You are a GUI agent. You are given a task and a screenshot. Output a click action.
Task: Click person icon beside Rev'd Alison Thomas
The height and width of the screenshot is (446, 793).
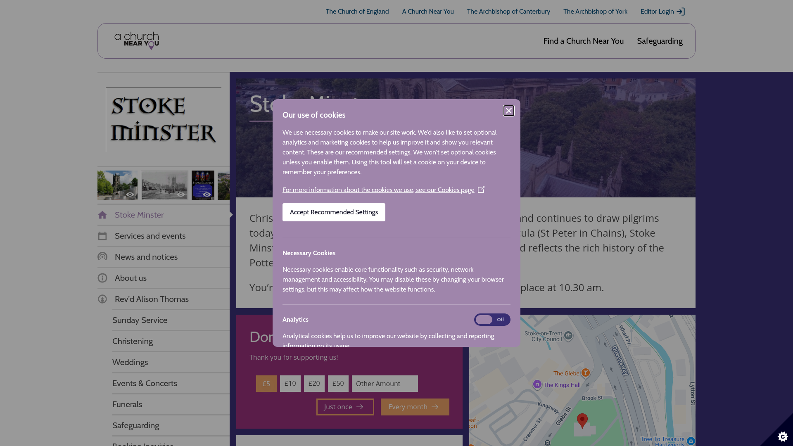[x=102, y=299]
